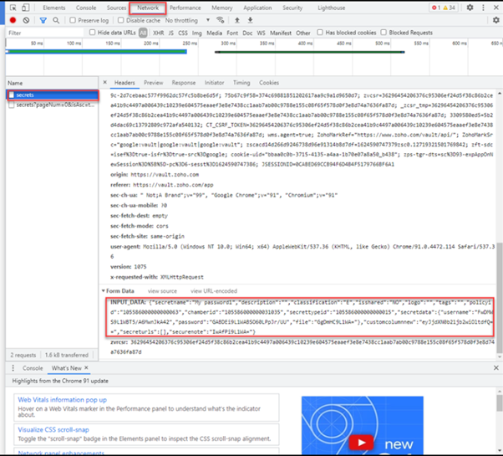
Task: Open Network panel settings gear
Action: (496, 20)
